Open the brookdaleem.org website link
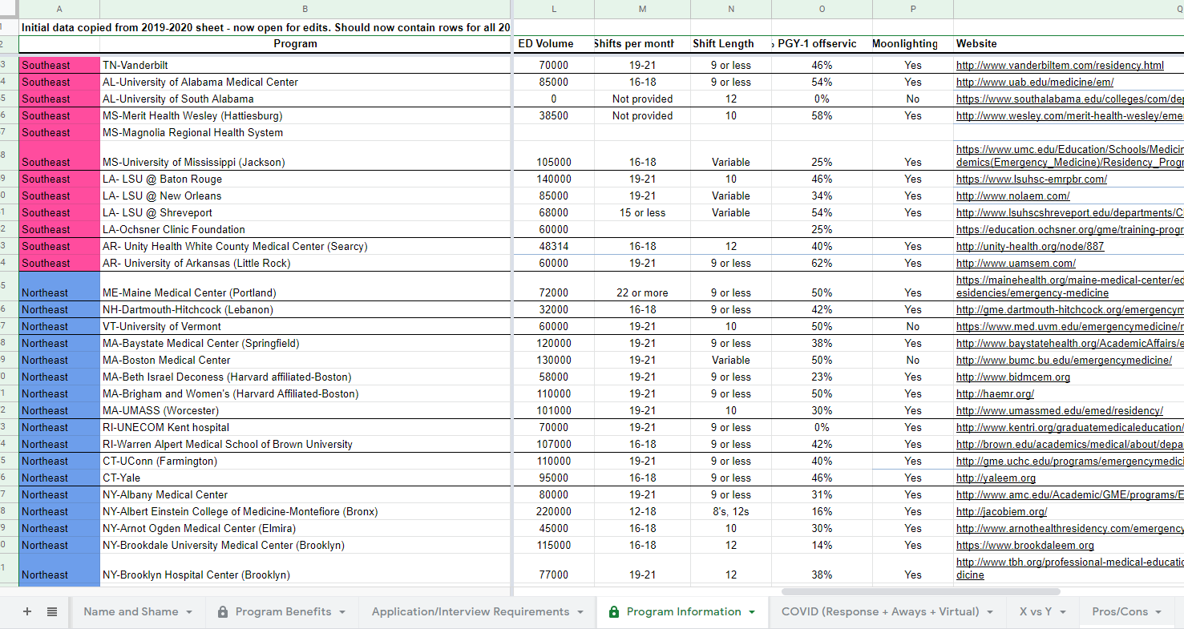The image size is (1184, 629). coord(1025,545)
